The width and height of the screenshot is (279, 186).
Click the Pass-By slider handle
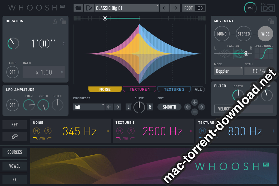246,54
